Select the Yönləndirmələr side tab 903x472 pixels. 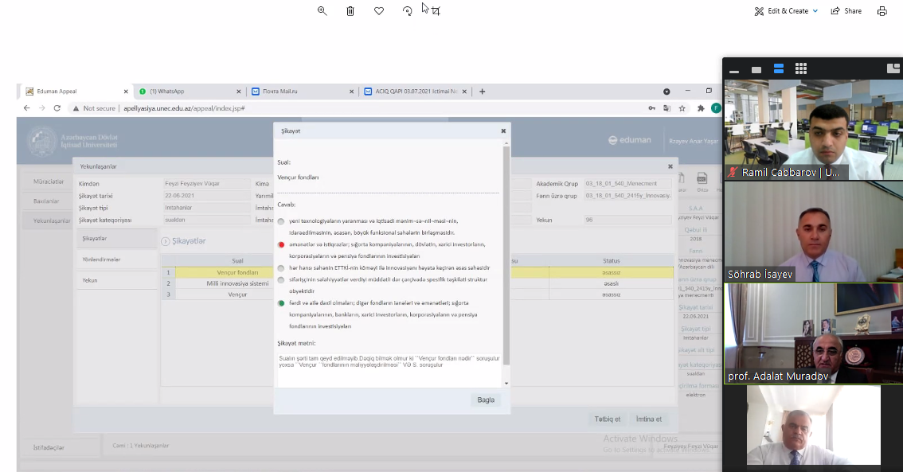(117, 259)
